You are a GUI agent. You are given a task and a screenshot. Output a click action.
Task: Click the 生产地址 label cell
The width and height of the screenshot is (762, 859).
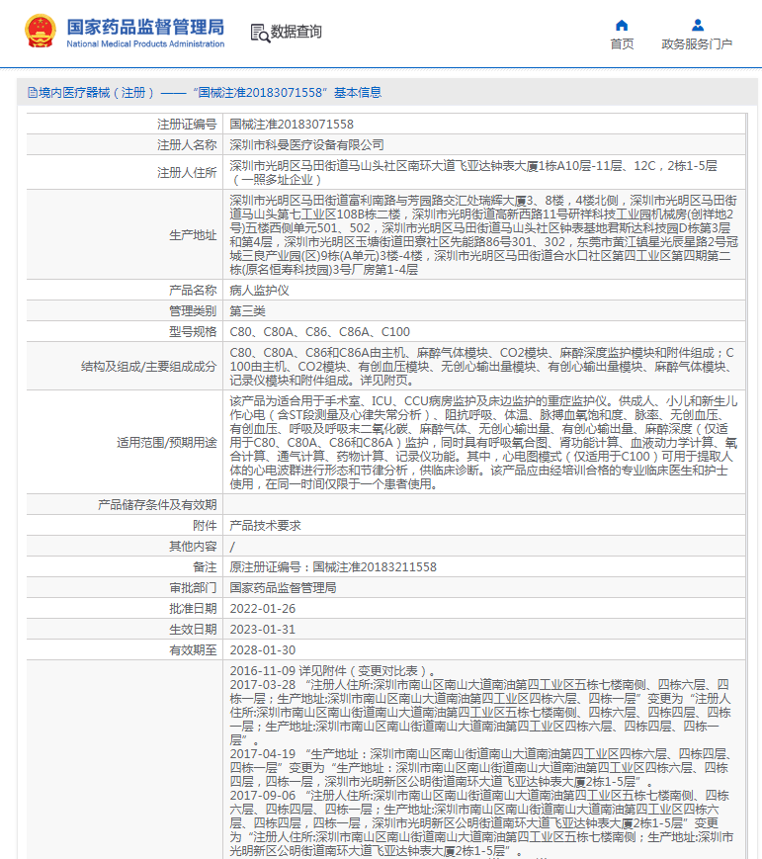click(x=125, y=235)
